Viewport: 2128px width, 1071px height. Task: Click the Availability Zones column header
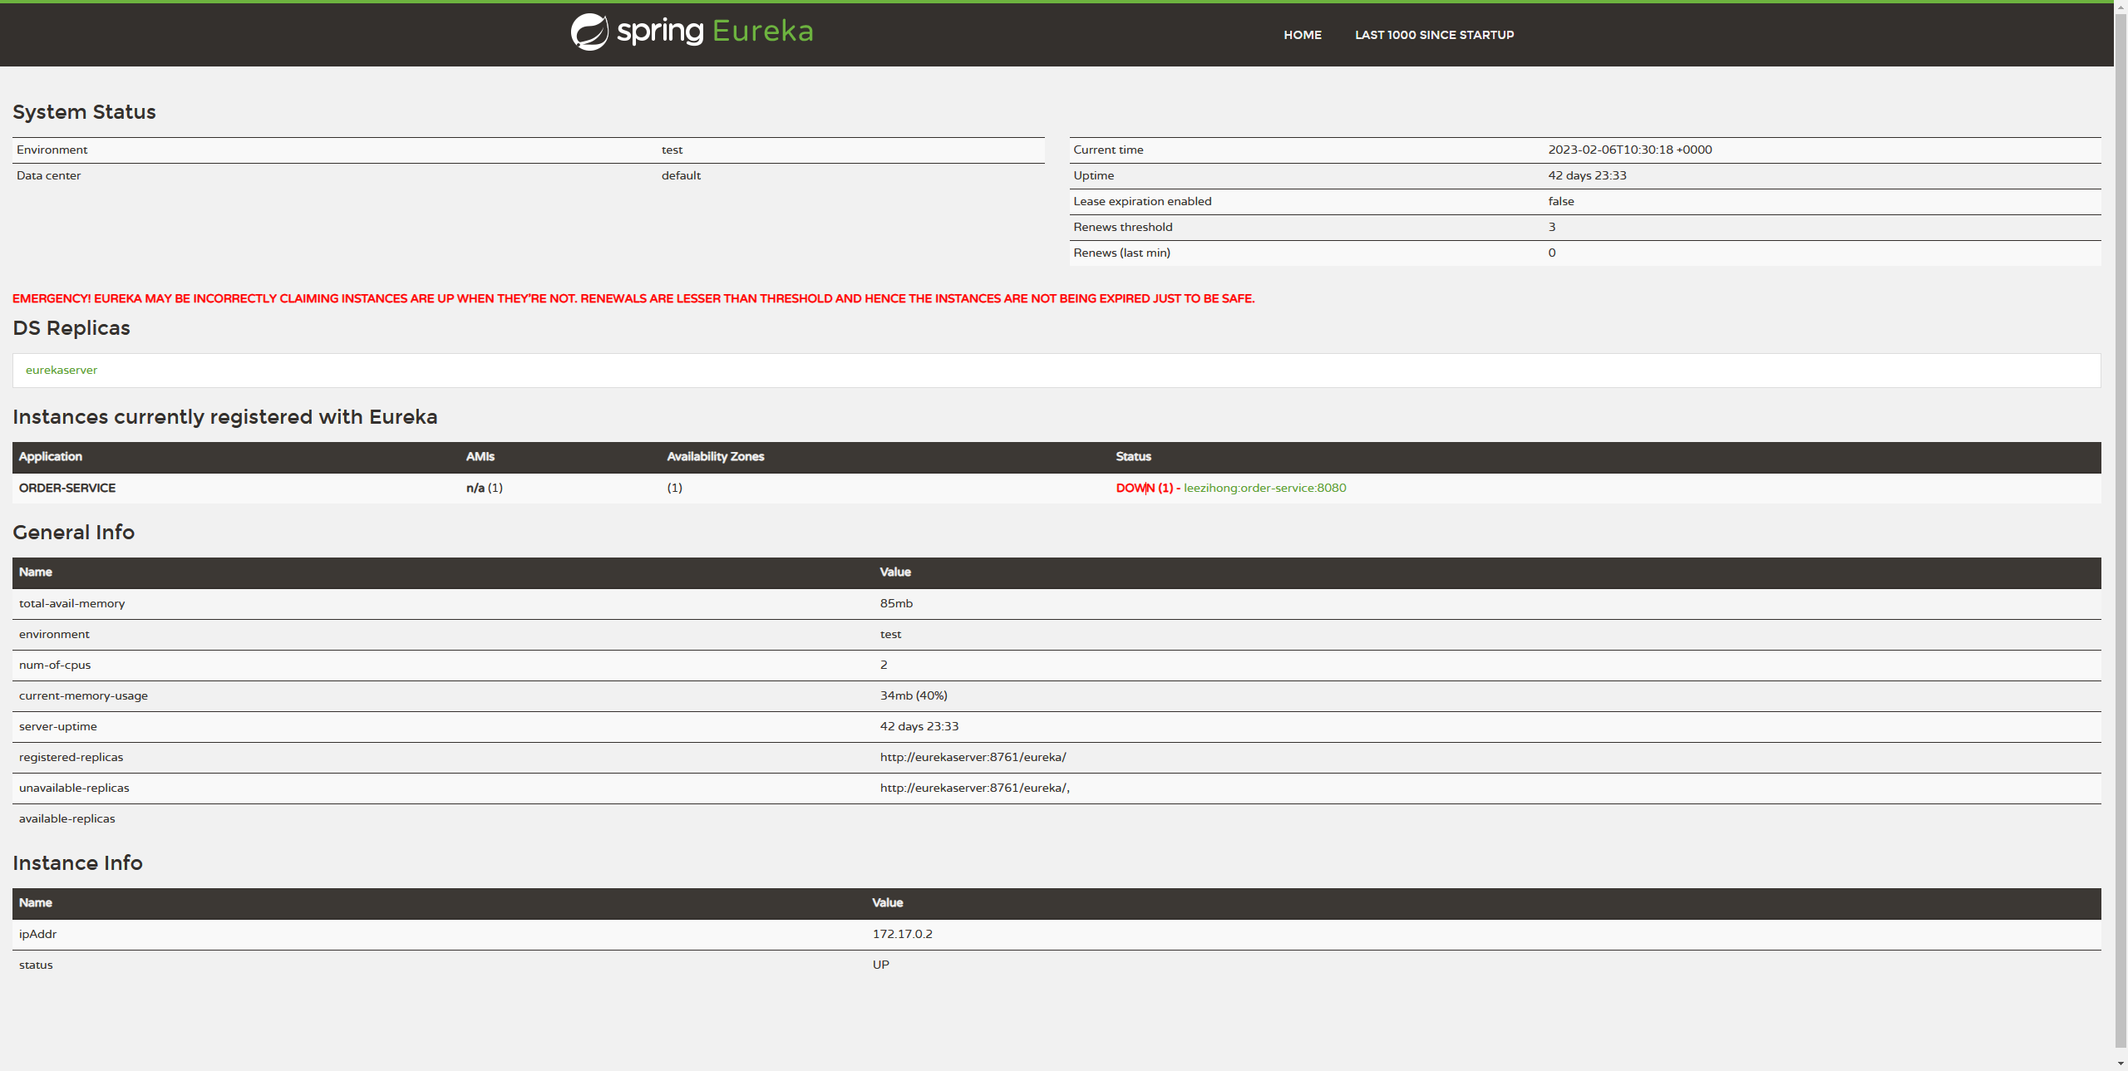(x=715, y=457)
